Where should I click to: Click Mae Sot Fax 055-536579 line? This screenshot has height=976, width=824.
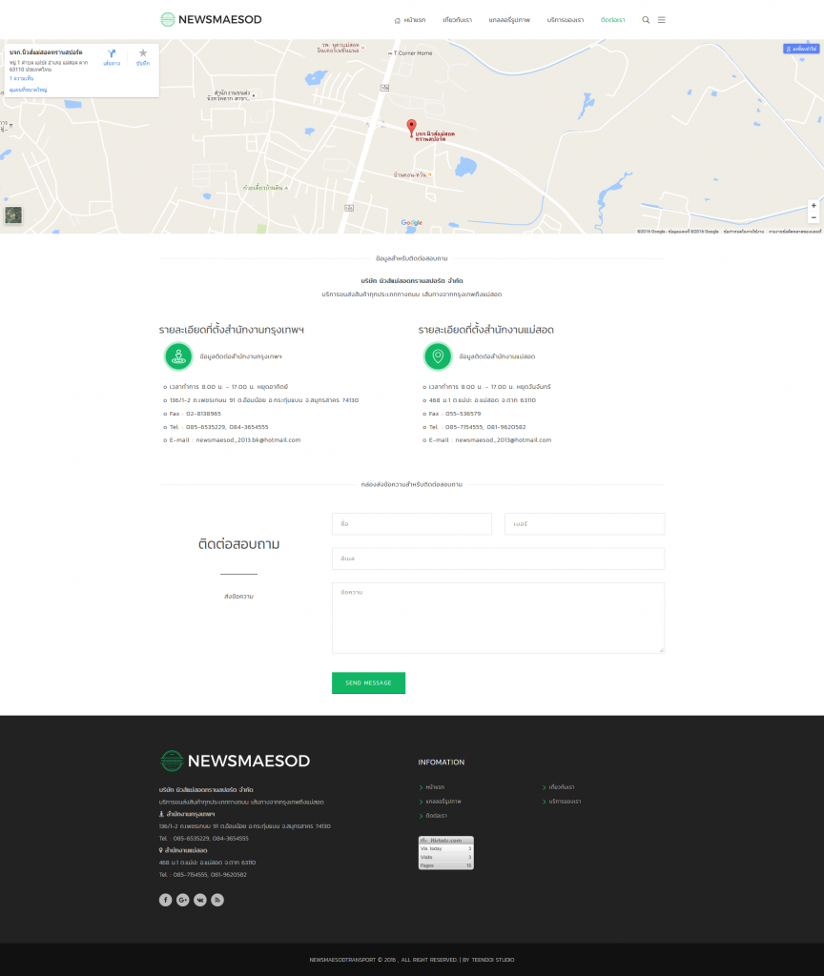(x=455, y=414)
